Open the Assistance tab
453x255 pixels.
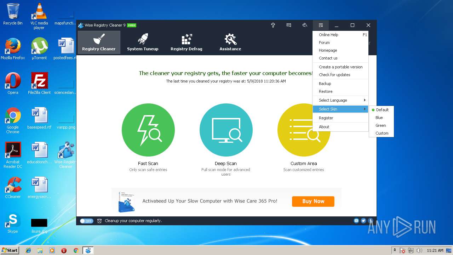230,42
